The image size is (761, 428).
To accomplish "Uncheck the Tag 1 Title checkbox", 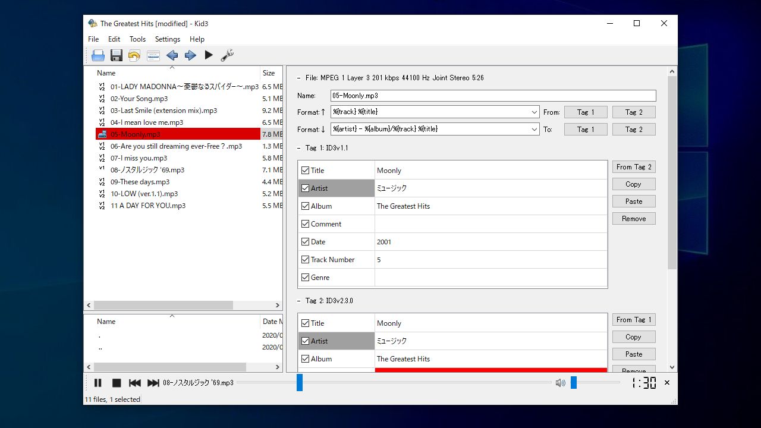I will pyautogui.click(x=306, y=170).
